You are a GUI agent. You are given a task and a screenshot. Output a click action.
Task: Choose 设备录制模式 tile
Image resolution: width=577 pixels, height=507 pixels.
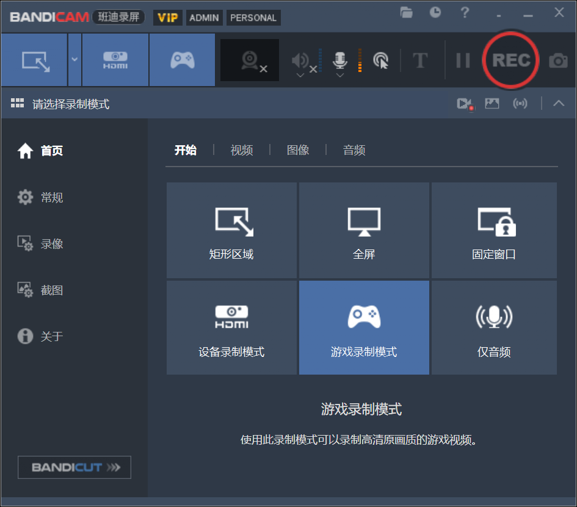point(231,328)
